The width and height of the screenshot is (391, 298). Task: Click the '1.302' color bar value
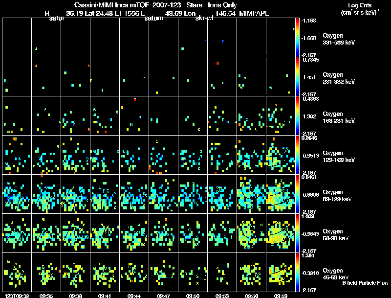coord(309,116)
